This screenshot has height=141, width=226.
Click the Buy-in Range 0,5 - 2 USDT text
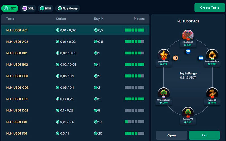tap(188, 76)
